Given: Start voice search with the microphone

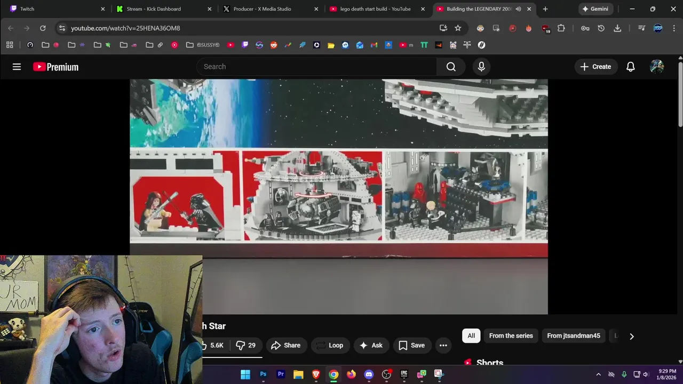Looking at the screenshot, I should pos(481,67).
